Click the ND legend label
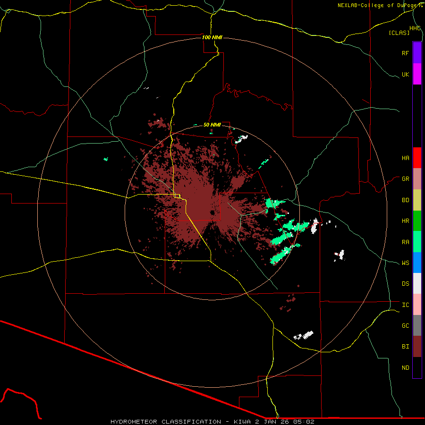 click(x=405, y=368)
